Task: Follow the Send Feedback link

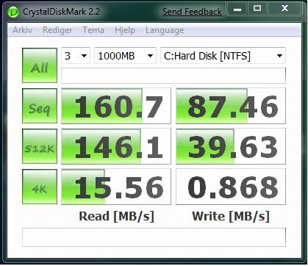Action: tap(192, 12)
